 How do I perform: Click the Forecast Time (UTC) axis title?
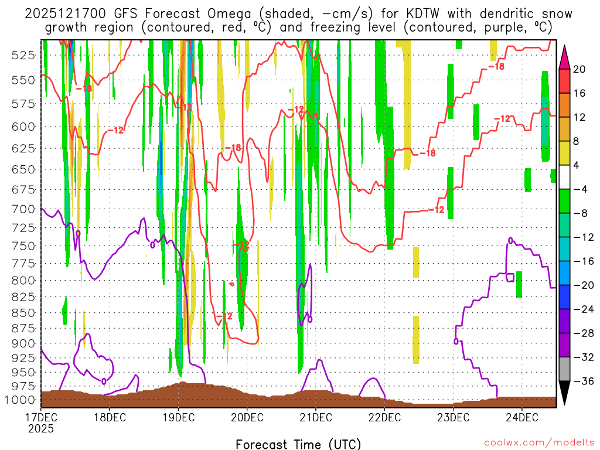pyautogui.click(x=298, y=444)
